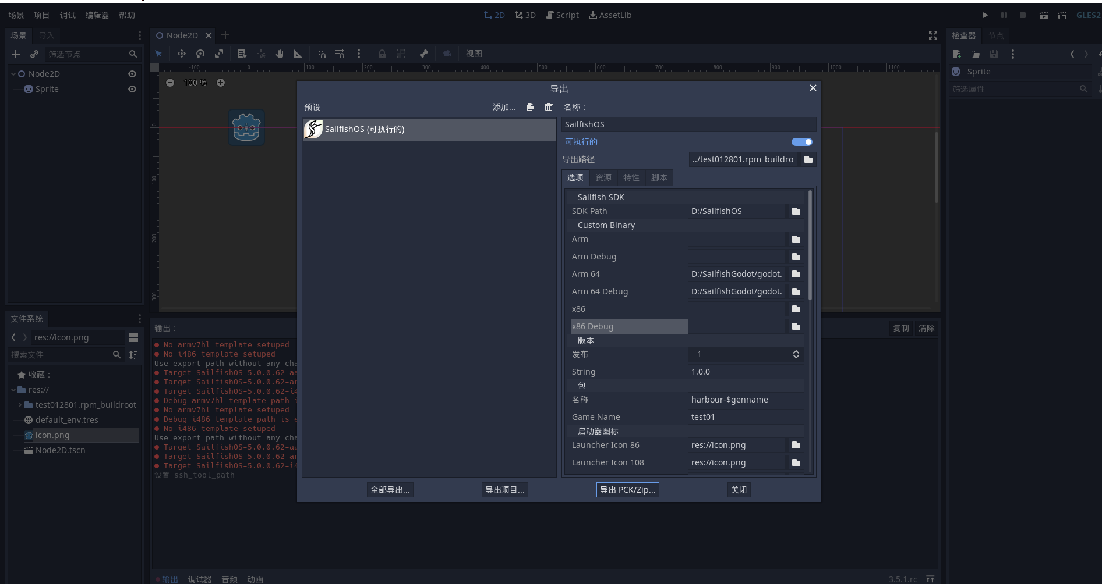Click the preset name field showing SailfishOS
The height and width of the screenshot is (584, 1102).
pos(687,124)
